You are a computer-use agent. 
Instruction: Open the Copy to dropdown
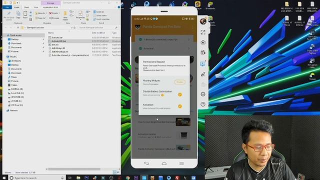40,18
